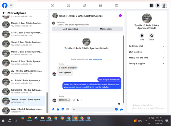Open the $1,000 listing link in the chat header

[73, 25]
